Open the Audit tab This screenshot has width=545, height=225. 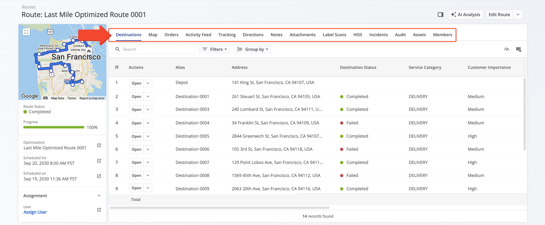point(400,35)
